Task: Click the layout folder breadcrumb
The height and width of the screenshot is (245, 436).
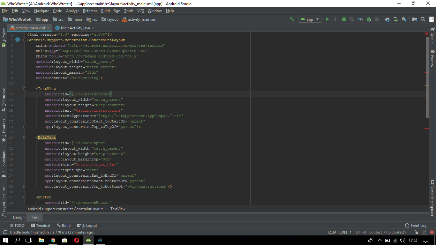Action: [x=109, y=19]
